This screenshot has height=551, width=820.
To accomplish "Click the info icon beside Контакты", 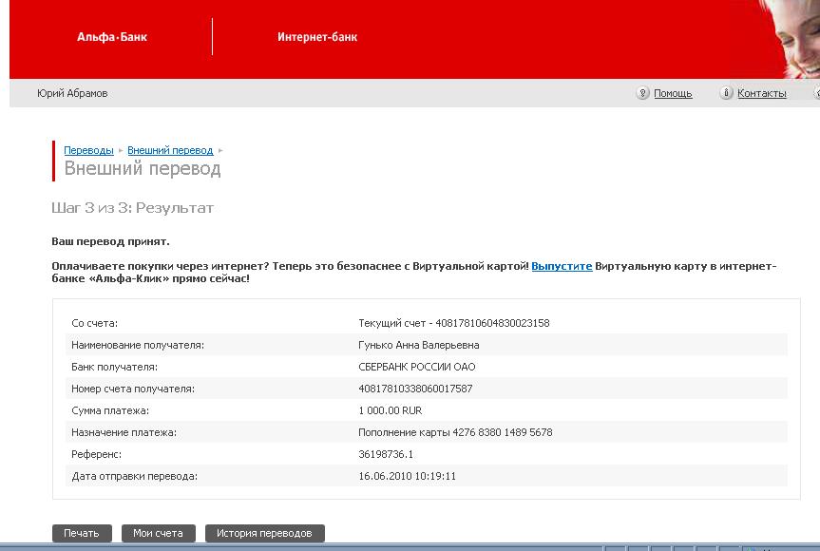I will pyautogui.click(x=727, y=93).
